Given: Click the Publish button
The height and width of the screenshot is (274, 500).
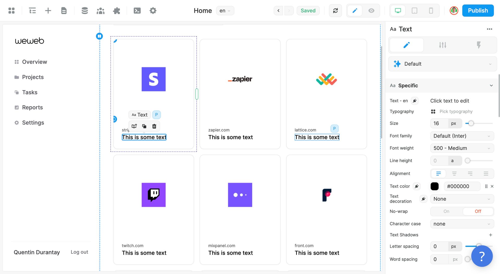Looking at the screenshot, I should click(x=478, y=11).
